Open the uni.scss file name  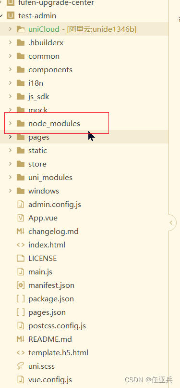click(x=42, y=366)
